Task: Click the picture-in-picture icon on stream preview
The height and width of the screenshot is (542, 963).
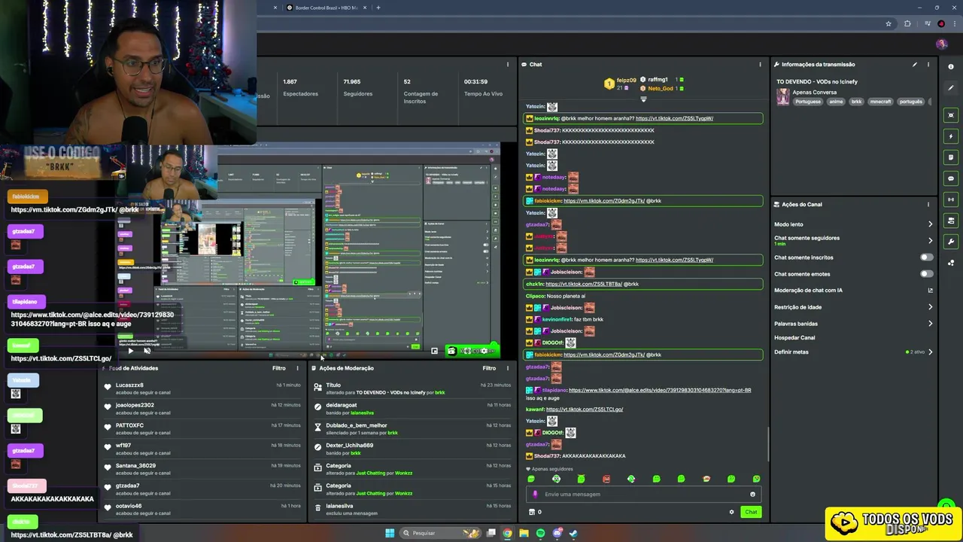Action: point(434,351)
